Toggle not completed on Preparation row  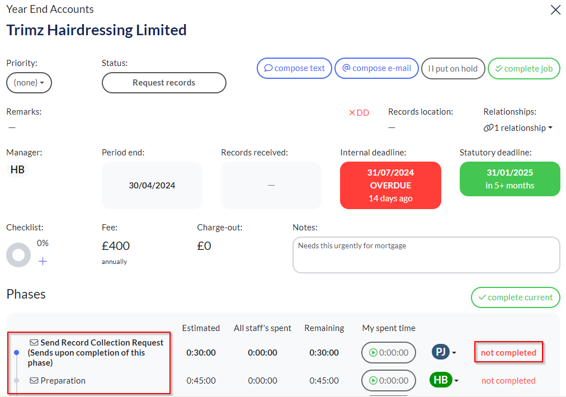508,380
